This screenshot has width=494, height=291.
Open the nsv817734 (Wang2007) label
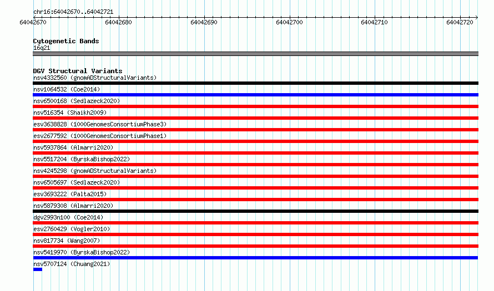[x=67, y=241]
